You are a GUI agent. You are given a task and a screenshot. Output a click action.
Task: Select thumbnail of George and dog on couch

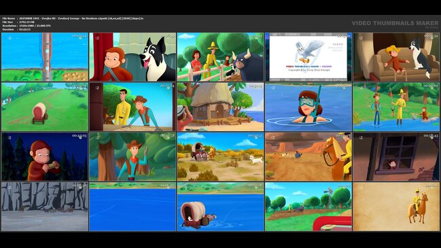[396, 57]
